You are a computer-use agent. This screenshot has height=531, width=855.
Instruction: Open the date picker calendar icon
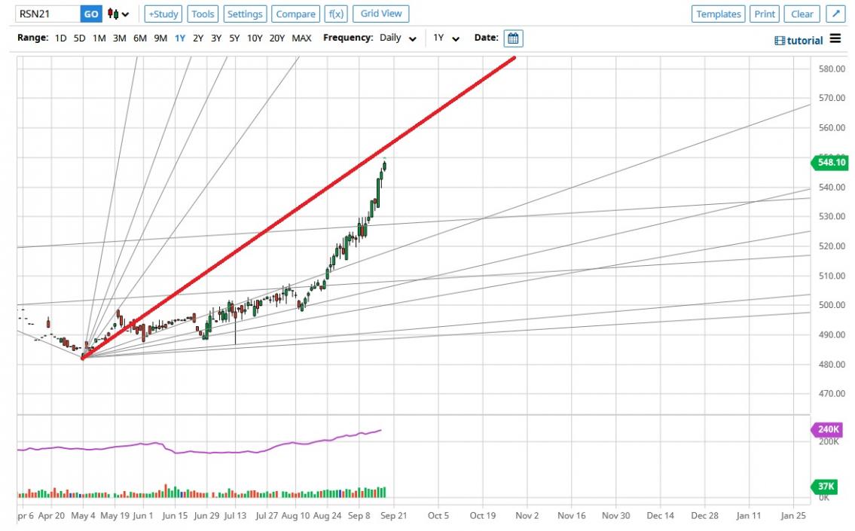tap(513, 38)
